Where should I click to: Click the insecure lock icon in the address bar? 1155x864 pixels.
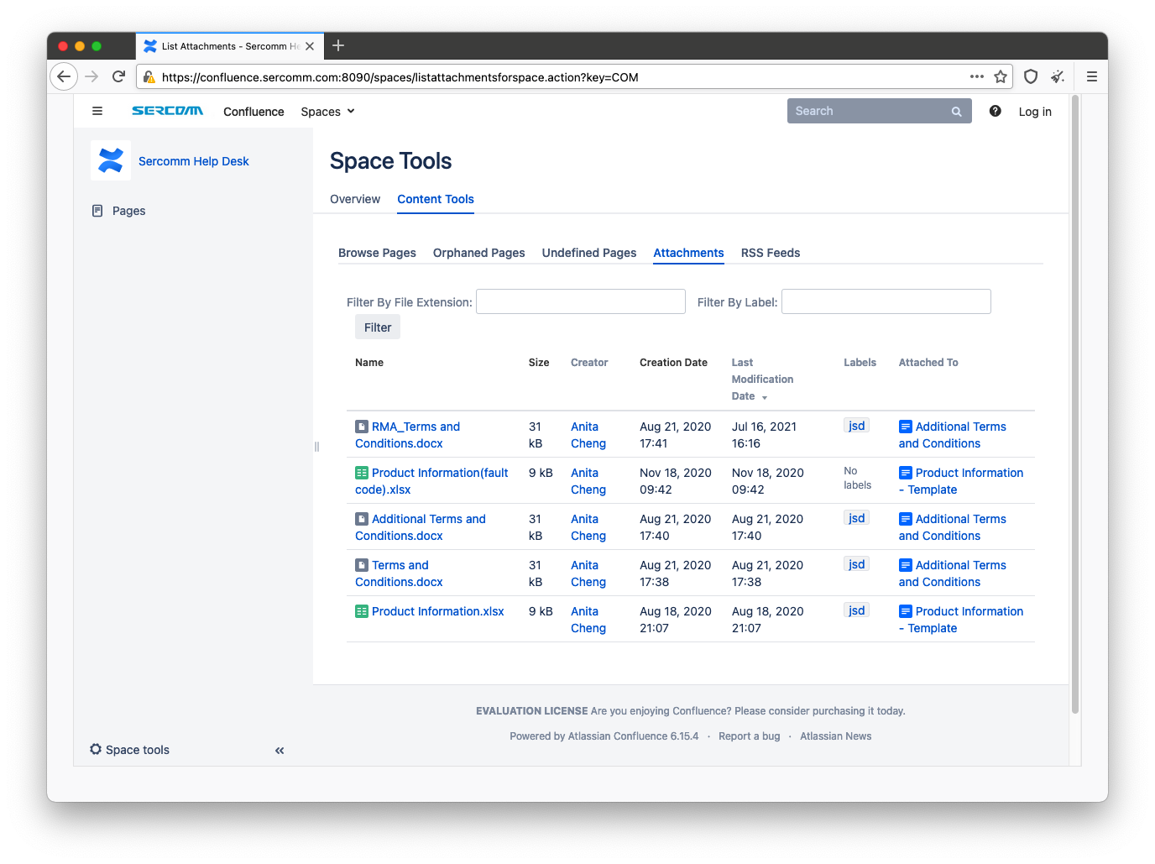(149, 77)
